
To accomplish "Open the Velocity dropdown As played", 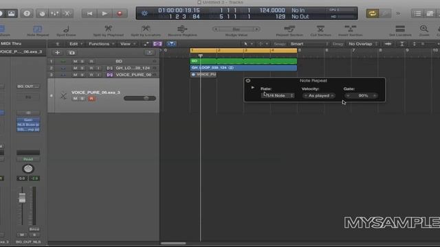I will pyautogui.click(x=319, y=96).
